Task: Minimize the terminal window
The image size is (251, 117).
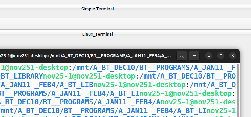Action: pos(209,56)
